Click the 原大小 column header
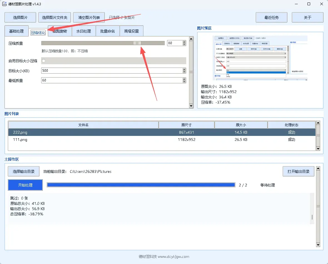This screenshot has height=264, width=328. pos(241,125)
